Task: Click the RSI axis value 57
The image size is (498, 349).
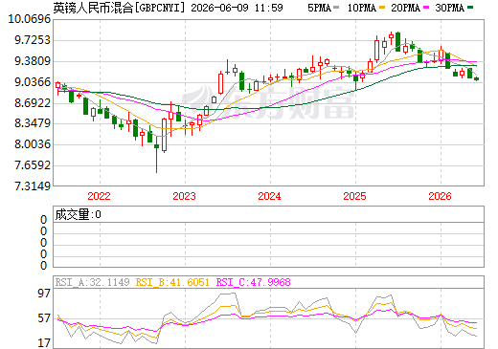Action: point(44,318)
